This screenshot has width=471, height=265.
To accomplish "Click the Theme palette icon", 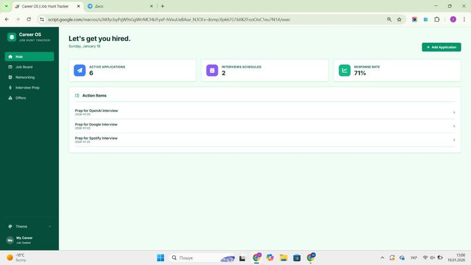I will tap(10, 226).
